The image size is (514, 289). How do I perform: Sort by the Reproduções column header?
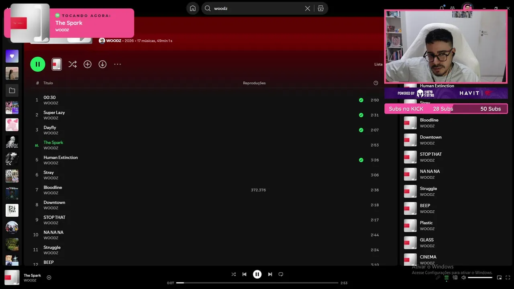point(254,83)
